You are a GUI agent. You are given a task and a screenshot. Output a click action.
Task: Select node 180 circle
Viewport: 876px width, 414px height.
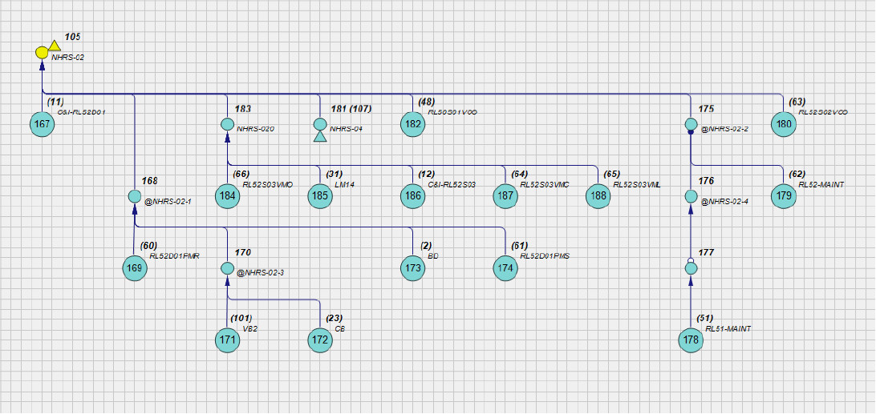(783, 124)
